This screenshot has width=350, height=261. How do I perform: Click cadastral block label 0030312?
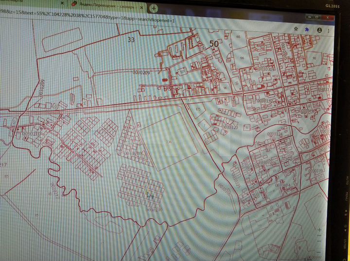265,101
